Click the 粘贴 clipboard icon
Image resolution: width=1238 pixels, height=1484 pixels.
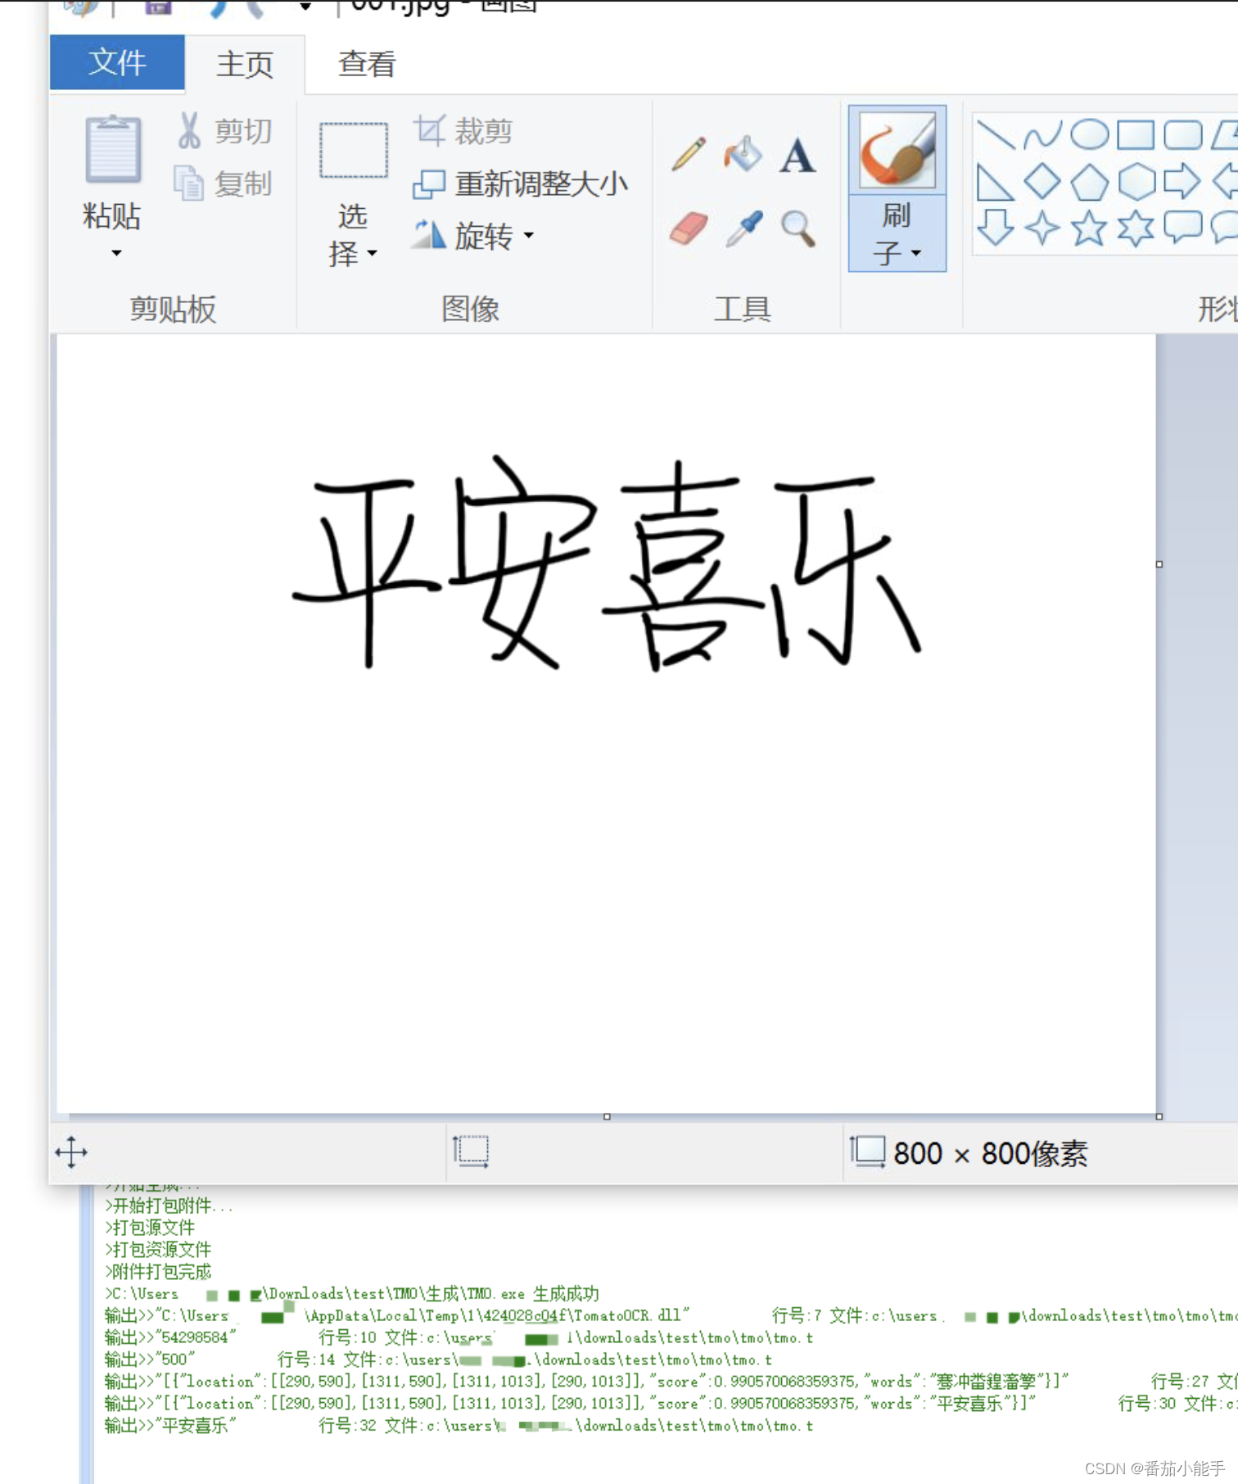113,149
